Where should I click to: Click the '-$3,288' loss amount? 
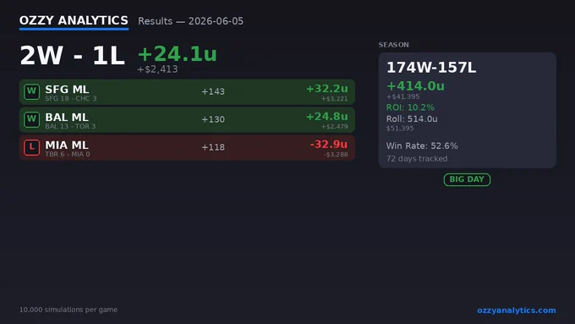336,155
